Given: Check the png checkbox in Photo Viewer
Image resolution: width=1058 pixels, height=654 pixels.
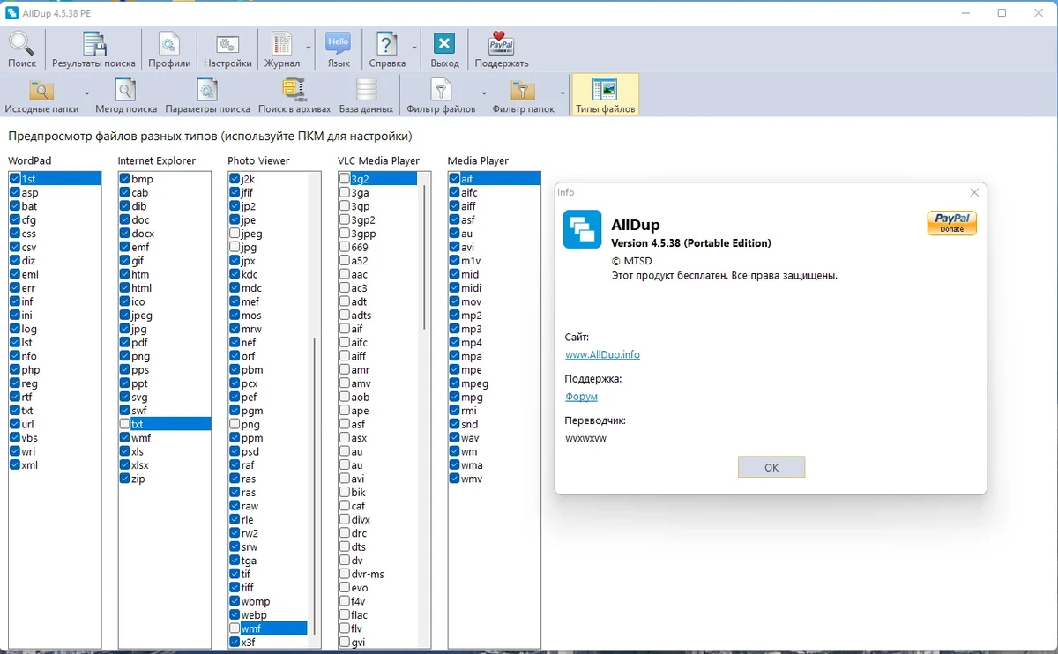Looking at the screenshot, I should [235, 424].
